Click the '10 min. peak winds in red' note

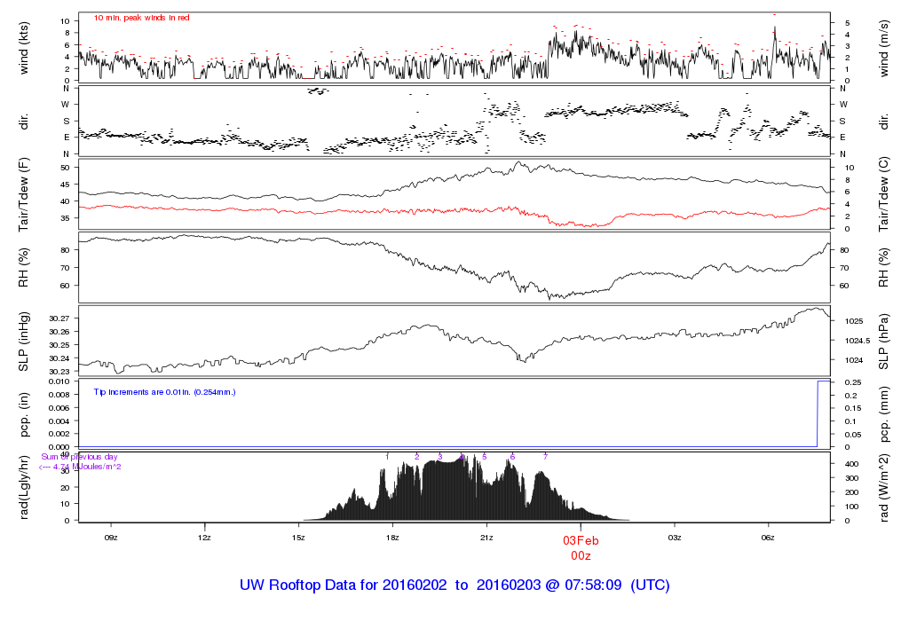click(141, 18)
